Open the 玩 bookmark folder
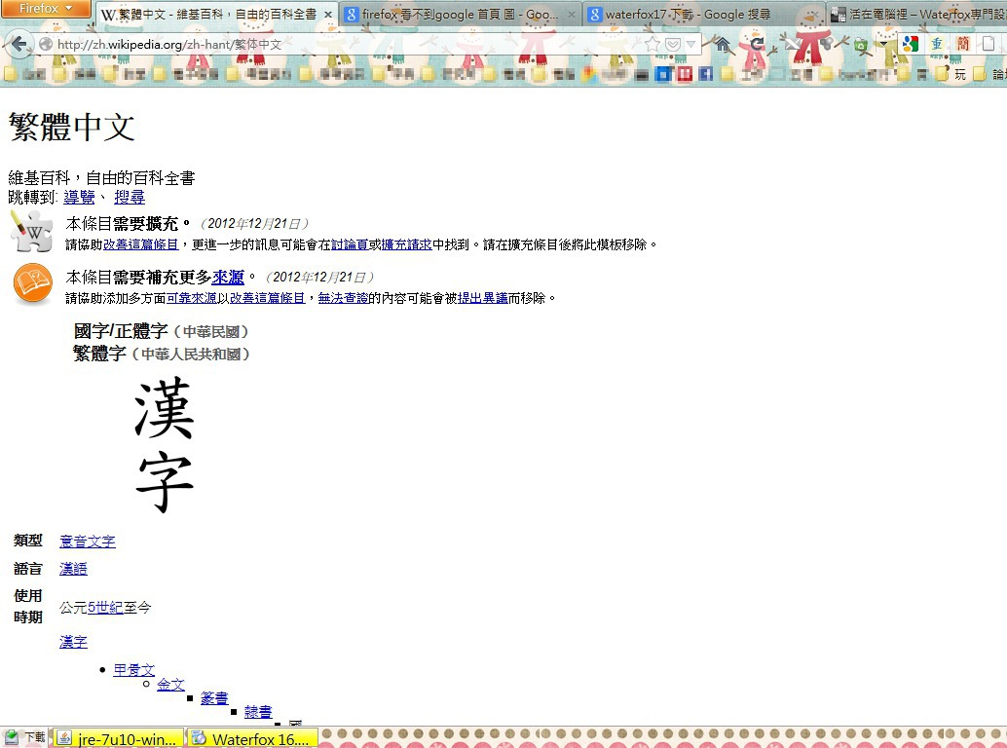Viewport: 1007px width, 748px height. [953, 74]
